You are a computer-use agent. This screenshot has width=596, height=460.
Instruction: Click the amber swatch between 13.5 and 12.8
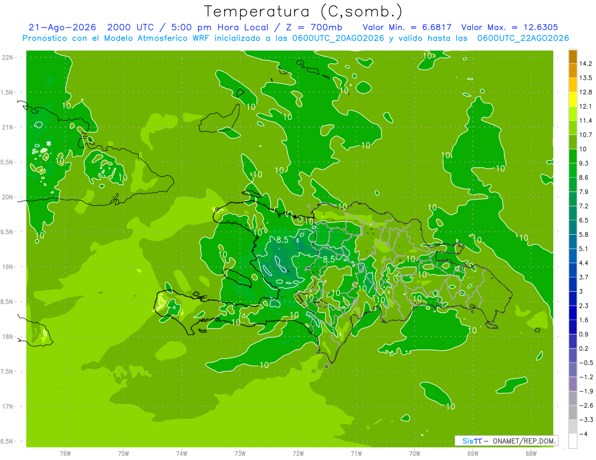[x=573, y=85]
